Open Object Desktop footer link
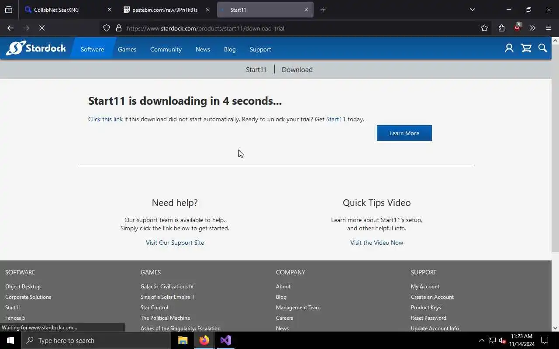559x349 pixels. pos(23,287)
